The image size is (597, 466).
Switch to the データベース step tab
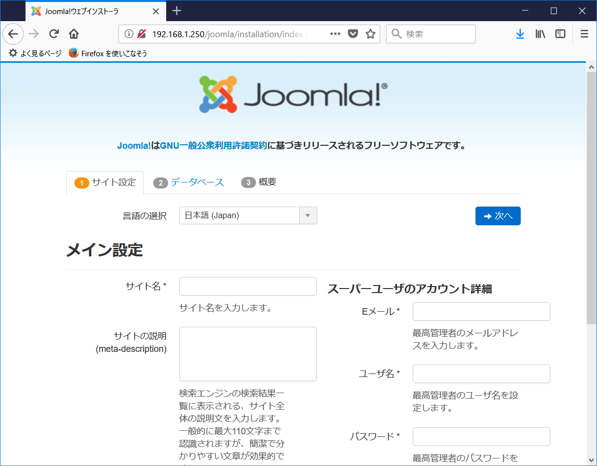pyautogui.click(x=188, y=182)
